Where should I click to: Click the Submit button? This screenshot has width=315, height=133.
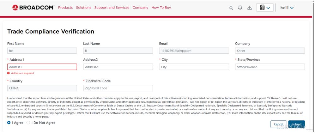(x=297, y=124)
